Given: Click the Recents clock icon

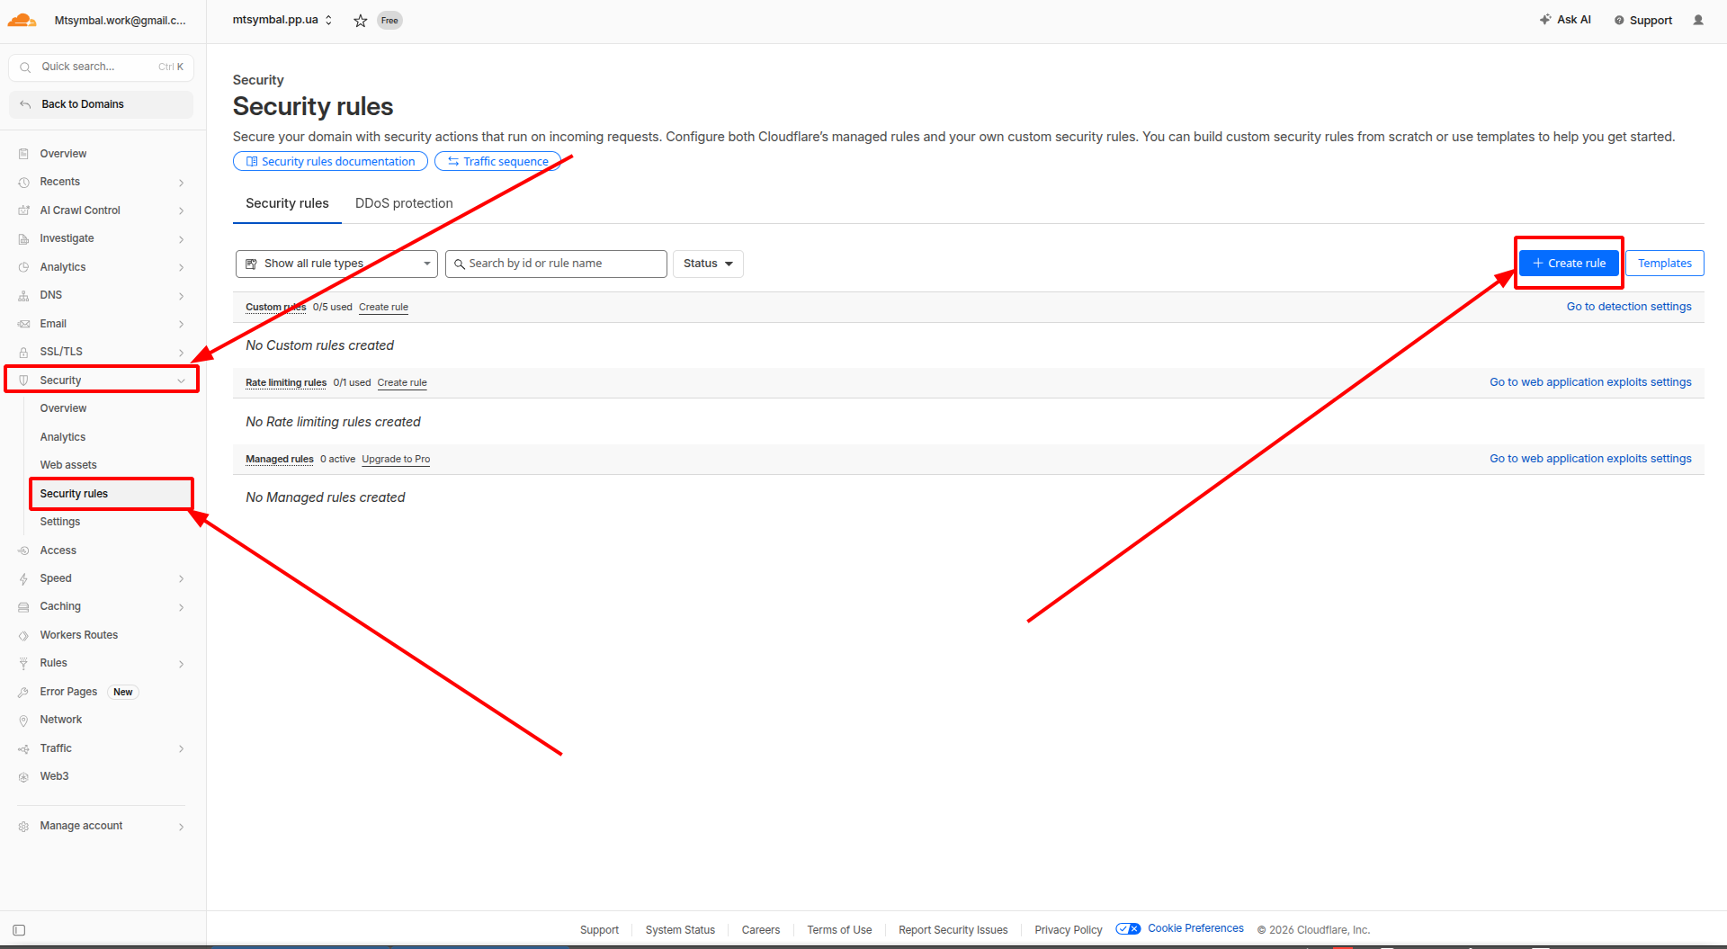Looking at the screenshot, I should (23, 183).
